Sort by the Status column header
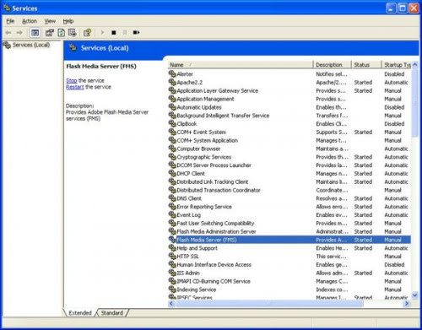The image size is (422, 330). tap(366, 65)
